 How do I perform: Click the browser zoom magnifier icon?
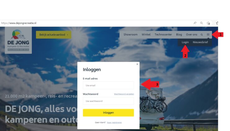pyautogui.click(x=201, y=23)
